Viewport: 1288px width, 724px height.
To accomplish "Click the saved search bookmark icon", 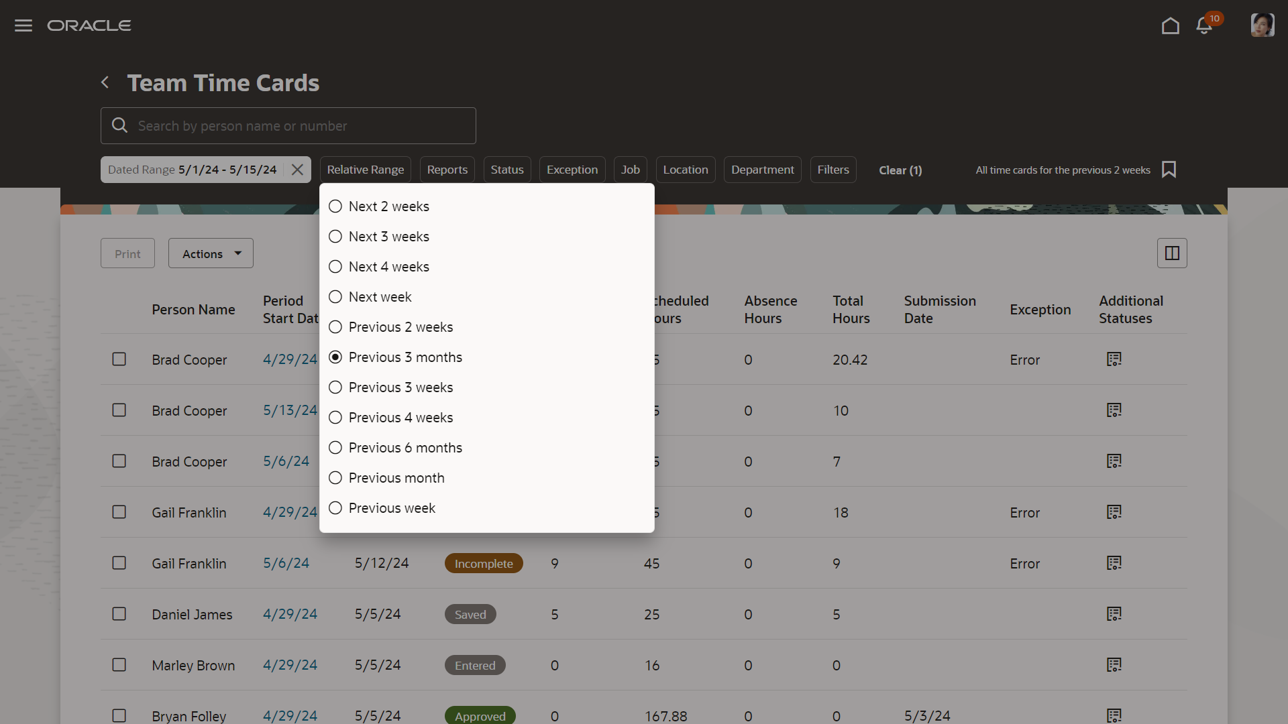I will [x=1169, y=170].
